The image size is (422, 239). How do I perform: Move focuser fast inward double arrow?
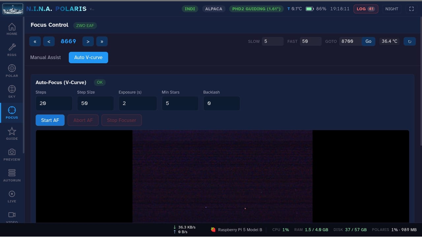tap(35, 42)
